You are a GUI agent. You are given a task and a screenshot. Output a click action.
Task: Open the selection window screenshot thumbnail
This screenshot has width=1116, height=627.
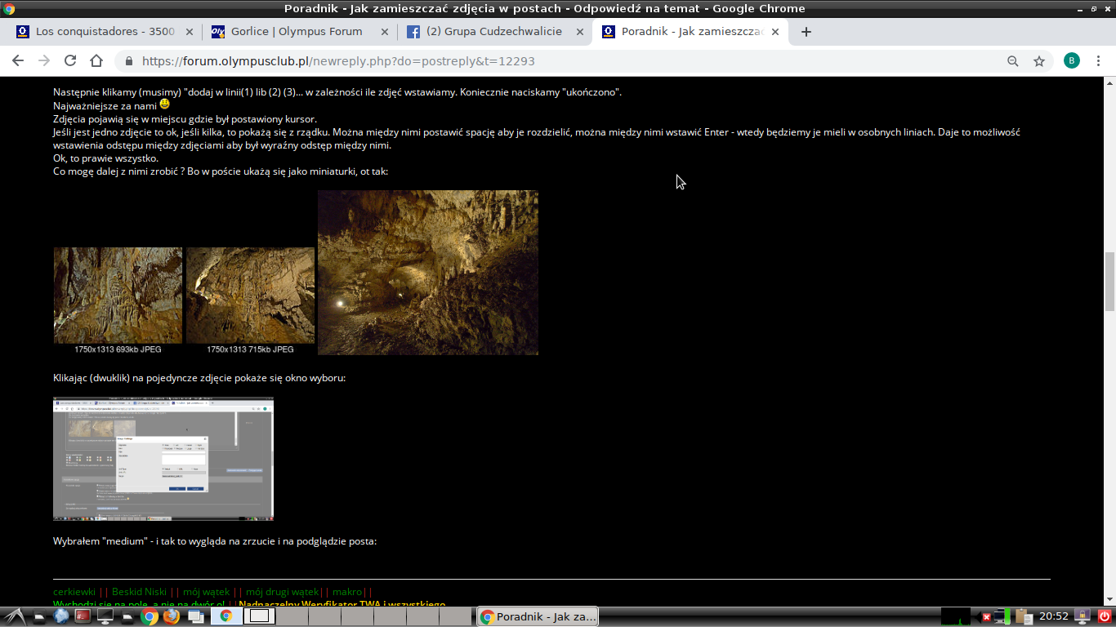163,459
